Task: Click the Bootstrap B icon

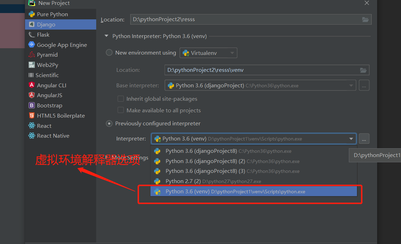Action: pos(31,105)
